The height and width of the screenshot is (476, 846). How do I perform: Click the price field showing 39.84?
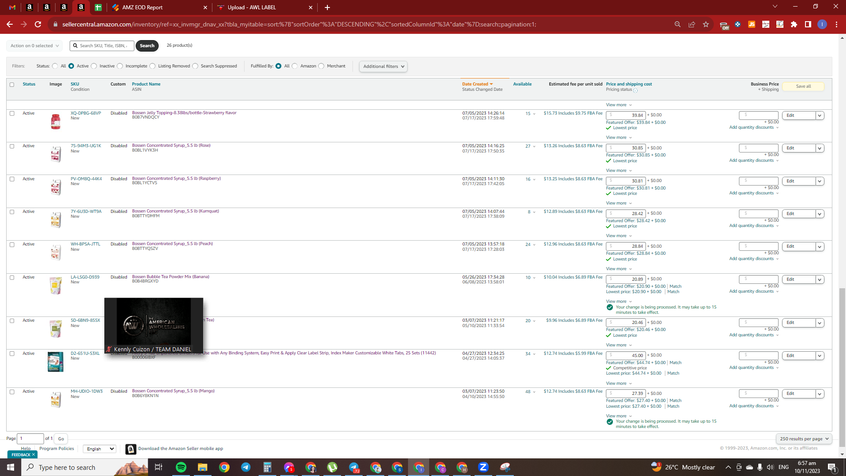coord(626,115)
